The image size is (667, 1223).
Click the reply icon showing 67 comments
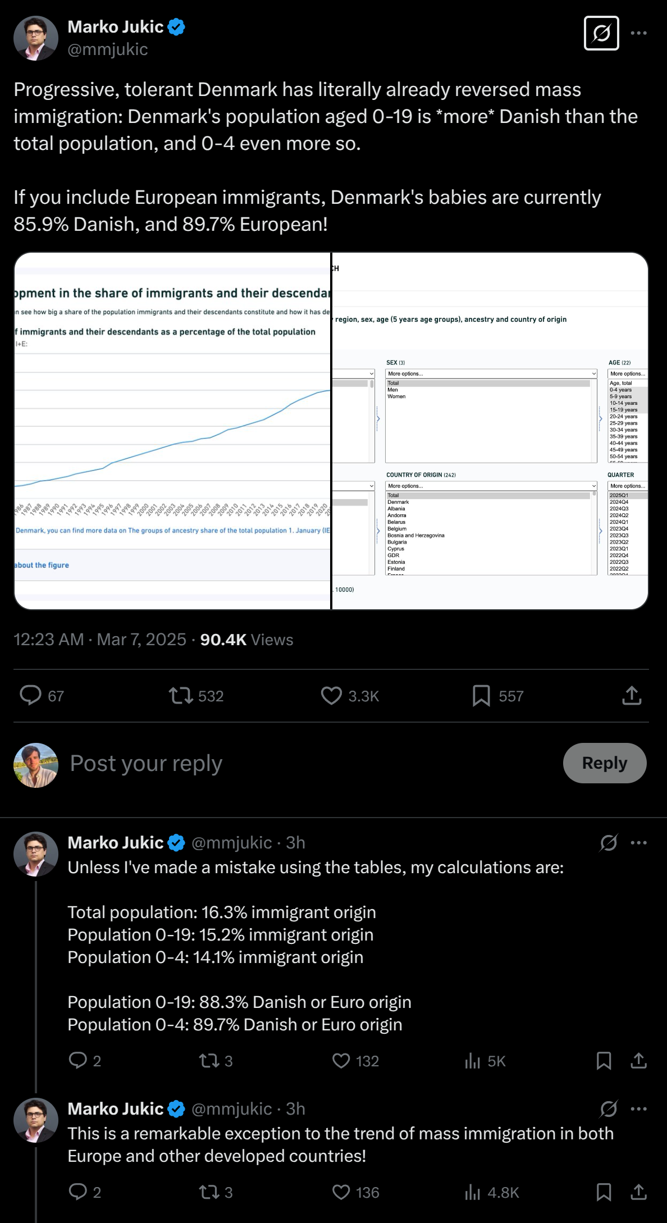point(31,695)
